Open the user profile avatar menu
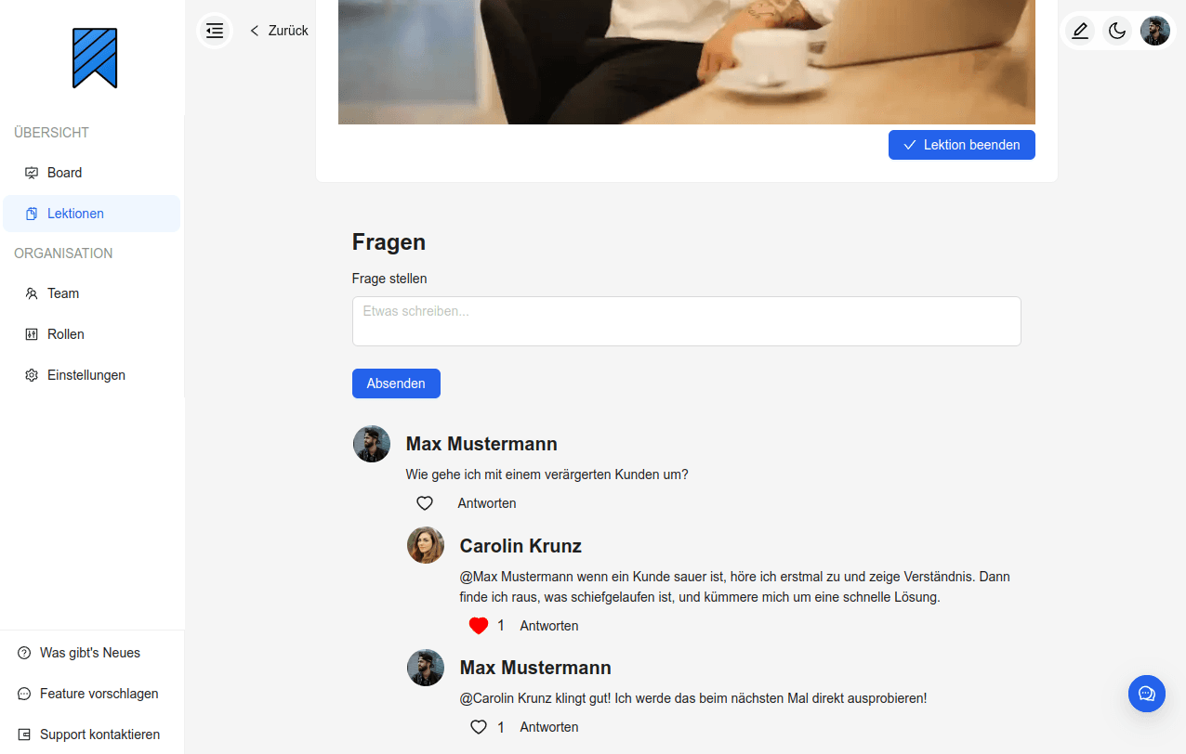 [x=1155, y=31]
